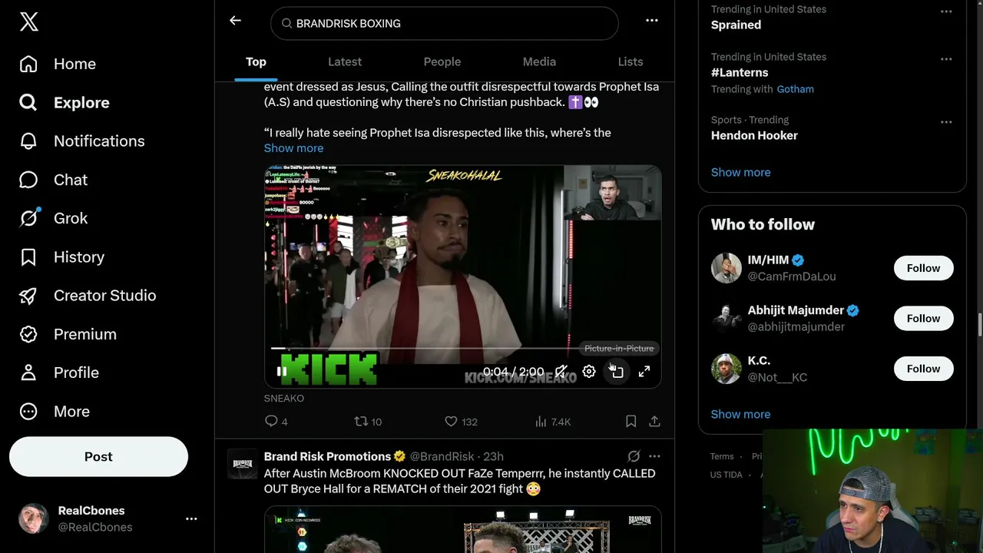Share the SNEAKO video post
Screen dimensions: 983x553
(x=654, y=421)
